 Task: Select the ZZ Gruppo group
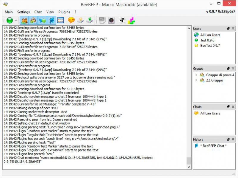pyautogui.click(x=214, y=80)
